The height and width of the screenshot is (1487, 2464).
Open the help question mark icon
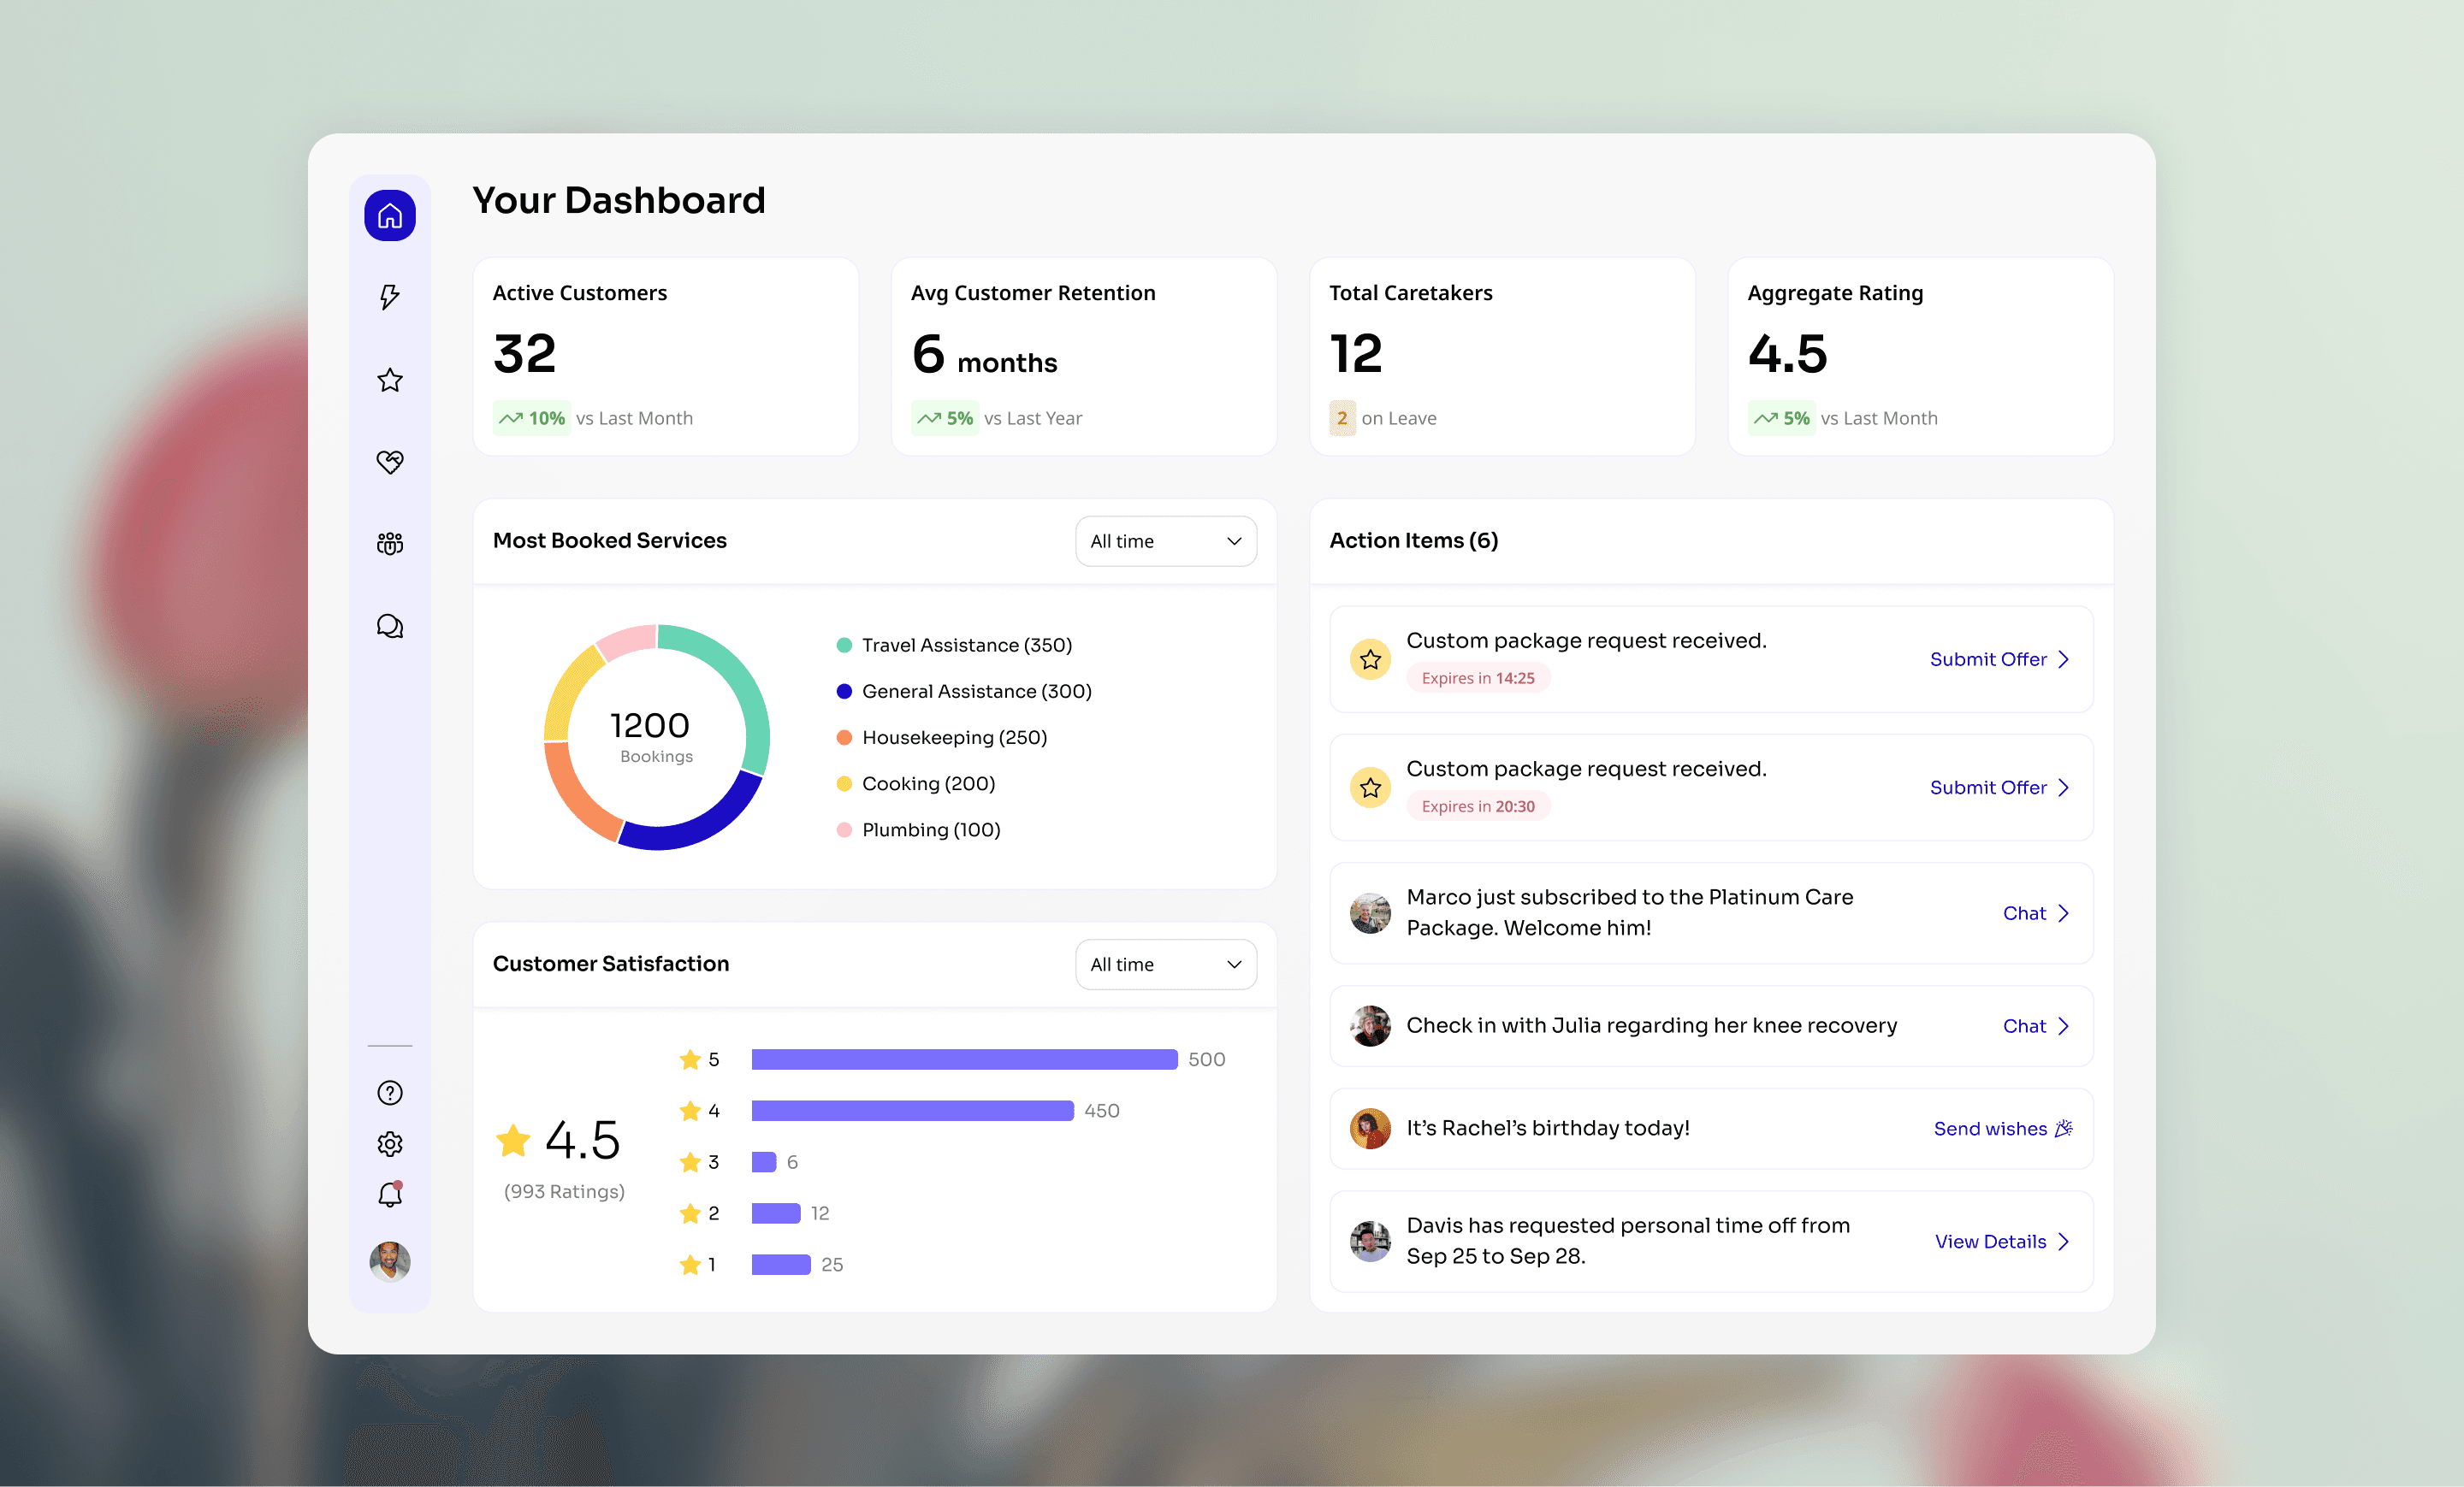pos(390,1092)
